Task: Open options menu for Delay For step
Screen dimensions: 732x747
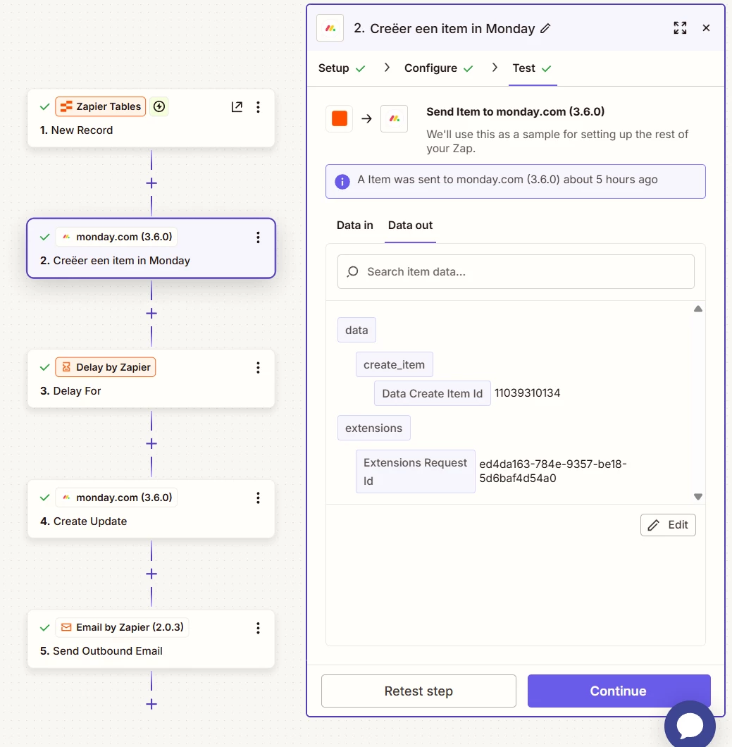Action: click(x=258, y=367)
